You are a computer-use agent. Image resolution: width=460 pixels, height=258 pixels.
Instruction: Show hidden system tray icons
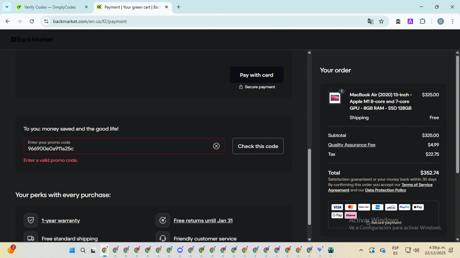(x=361, y=250)
